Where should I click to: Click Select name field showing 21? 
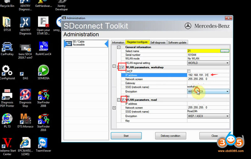coord(204,51)
